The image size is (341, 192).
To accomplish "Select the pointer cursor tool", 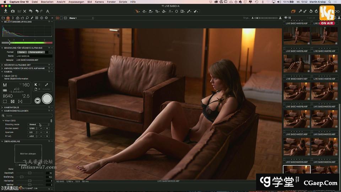I will [x=137, y=11].
